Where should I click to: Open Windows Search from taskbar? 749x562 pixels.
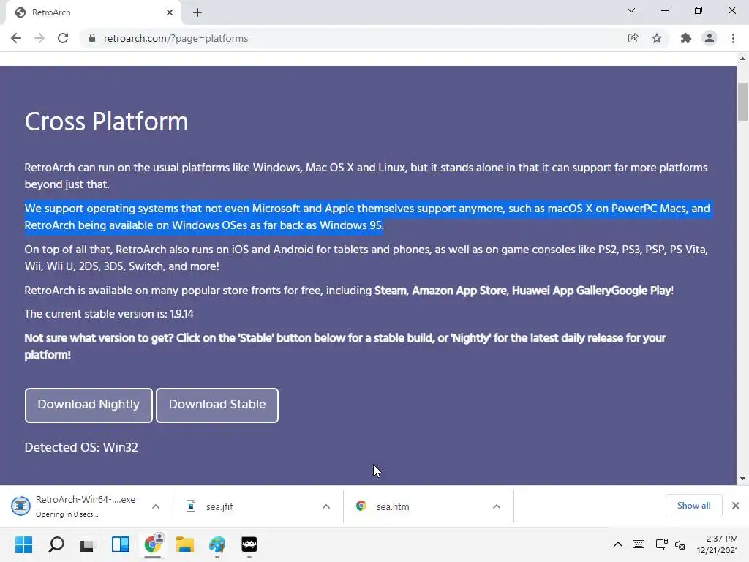click(56, 544)
